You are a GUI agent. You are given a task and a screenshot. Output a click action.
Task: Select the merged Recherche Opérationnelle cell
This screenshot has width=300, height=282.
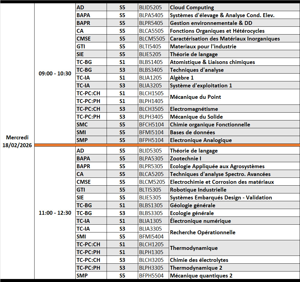point(234,232)
